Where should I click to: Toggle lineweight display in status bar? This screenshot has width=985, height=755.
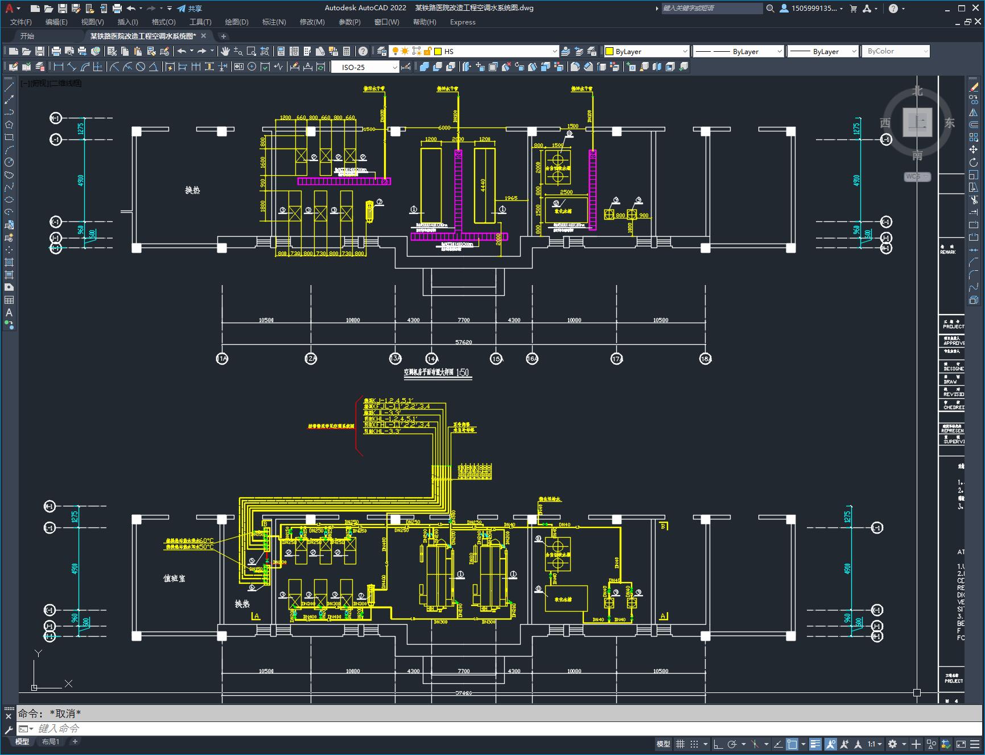[x=815, y=744]
